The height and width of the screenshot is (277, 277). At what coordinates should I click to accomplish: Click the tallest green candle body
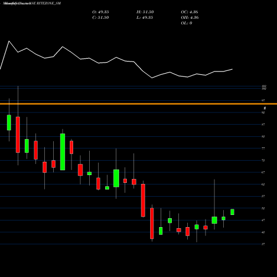(x=63, y=152)
